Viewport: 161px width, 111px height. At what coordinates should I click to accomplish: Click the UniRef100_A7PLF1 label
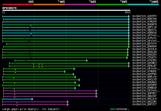click(x=144, y=38)
